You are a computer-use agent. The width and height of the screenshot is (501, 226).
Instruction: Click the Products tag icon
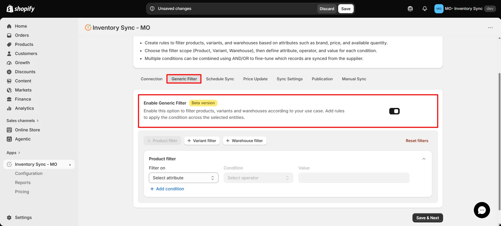9,44
